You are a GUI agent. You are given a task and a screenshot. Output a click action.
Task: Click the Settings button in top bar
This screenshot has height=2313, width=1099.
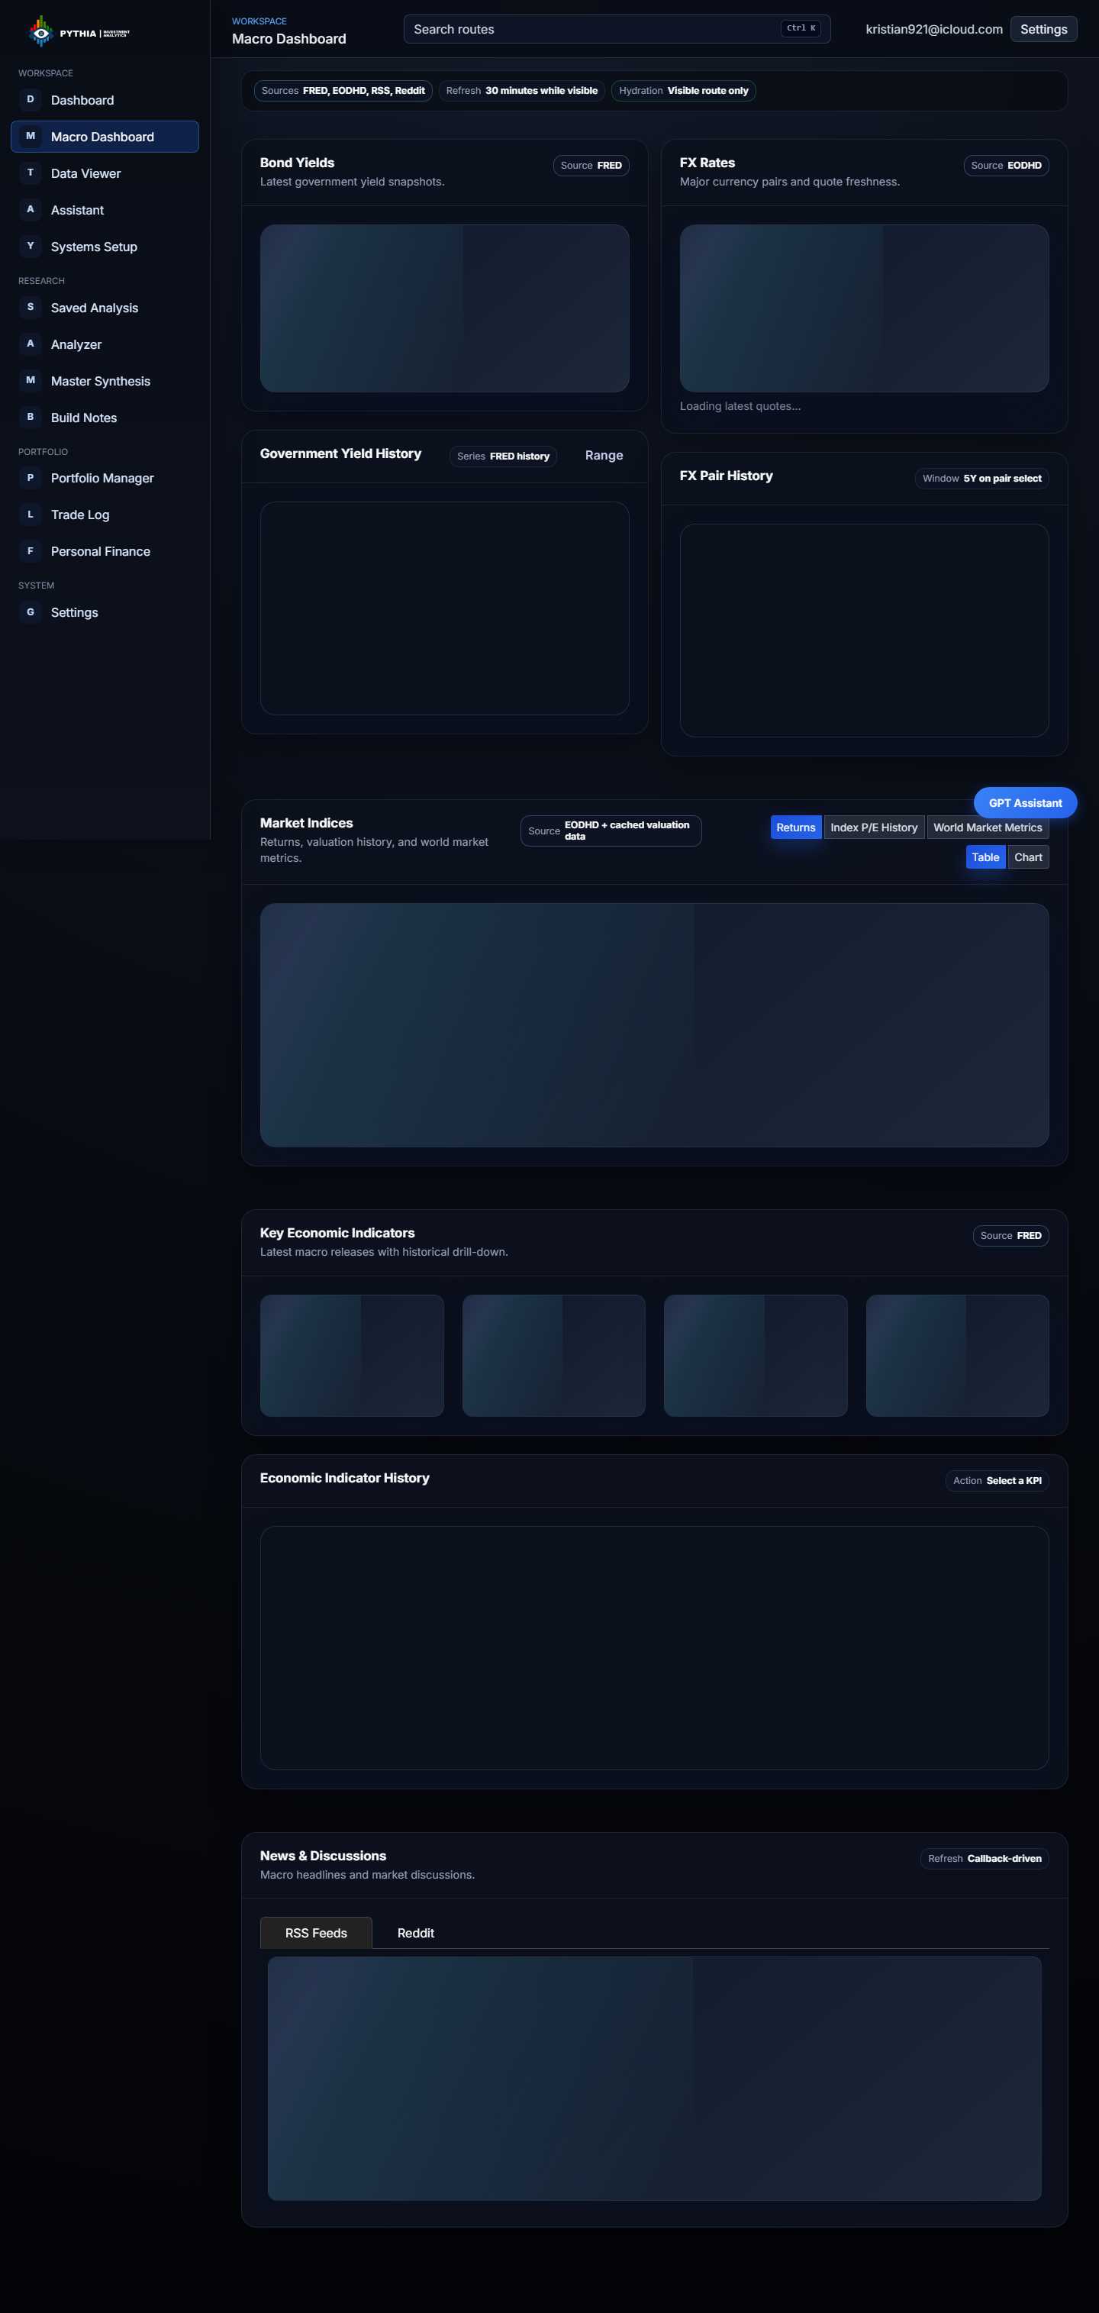tap(1043, 29)
